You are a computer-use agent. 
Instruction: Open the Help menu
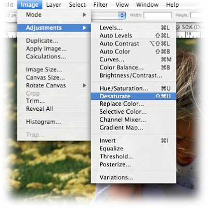[172, 5]
